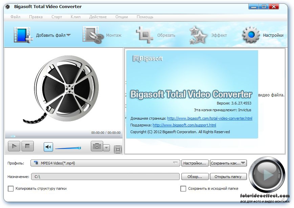294x208 pixels.
Task: Start playback with the Play button
Action: pyautogui.click(x=14, y=146)
